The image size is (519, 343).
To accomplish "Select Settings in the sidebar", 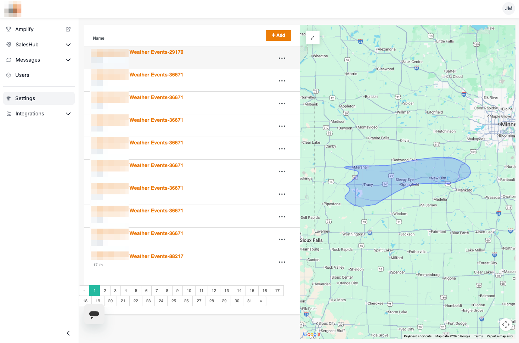I will 25,98.
